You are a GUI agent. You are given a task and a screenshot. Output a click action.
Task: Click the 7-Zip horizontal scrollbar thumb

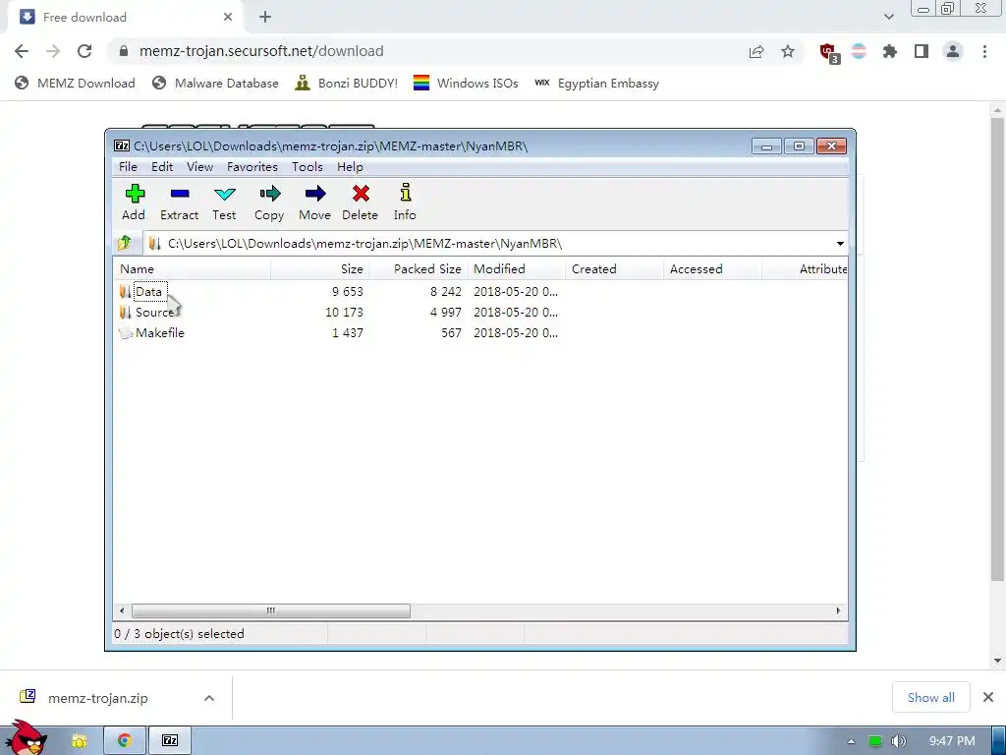(271, 610)
